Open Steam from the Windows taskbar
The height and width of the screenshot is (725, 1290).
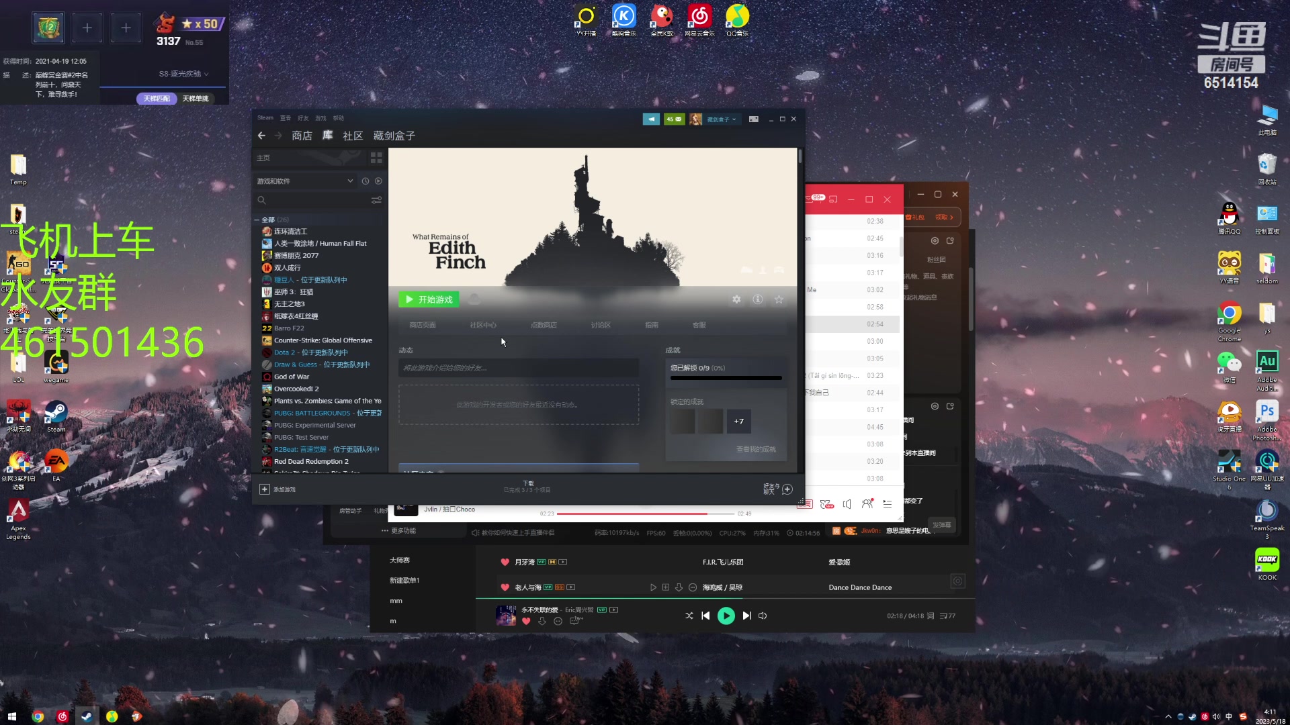(87, 716)
